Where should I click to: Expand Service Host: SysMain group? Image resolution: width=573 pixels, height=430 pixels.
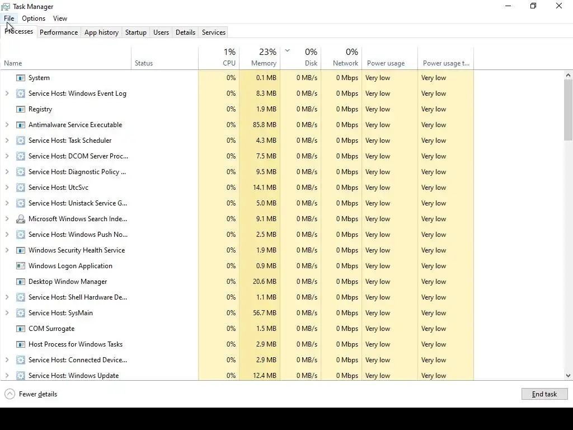[7, 313]
